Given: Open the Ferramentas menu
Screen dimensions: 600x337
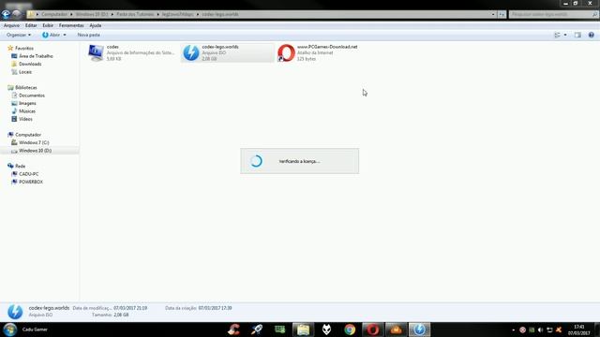Looking at the screenshot, I should pos(71,25).
